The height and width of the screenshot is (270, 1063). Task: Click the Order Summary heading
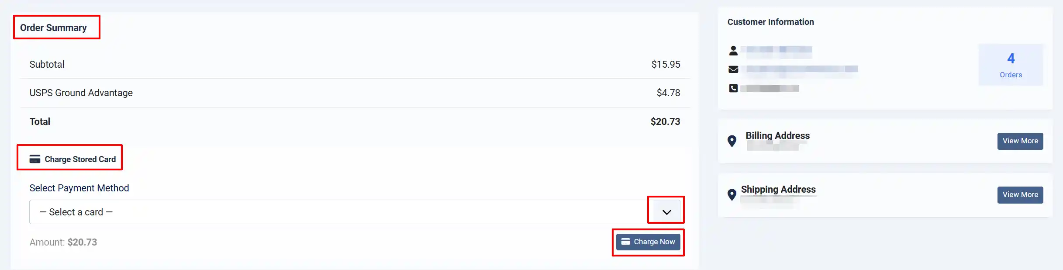(x=53, y=28)
